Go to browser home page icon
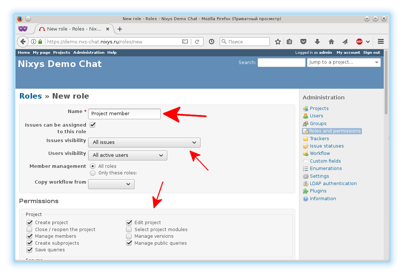The height and width of the screenshot is (276, 404). click(x=331, y=42)
